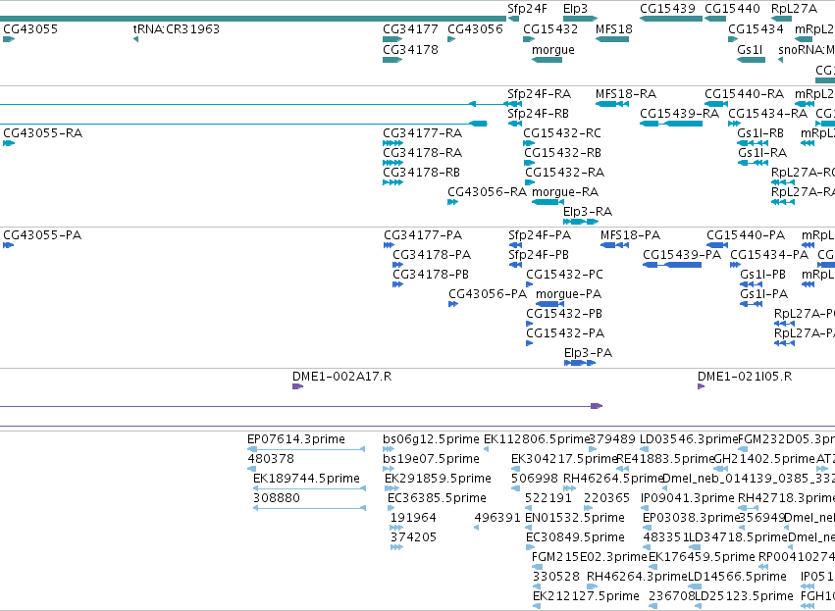Click the DME1-002A17.R feature label

click(341, 377)
